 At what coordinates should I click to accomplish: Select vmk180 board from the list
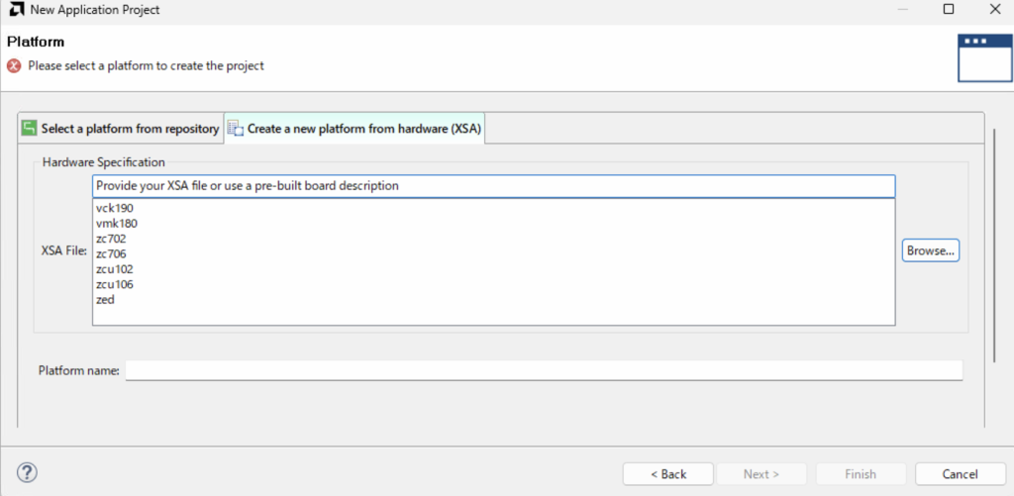tap(116, 224)
